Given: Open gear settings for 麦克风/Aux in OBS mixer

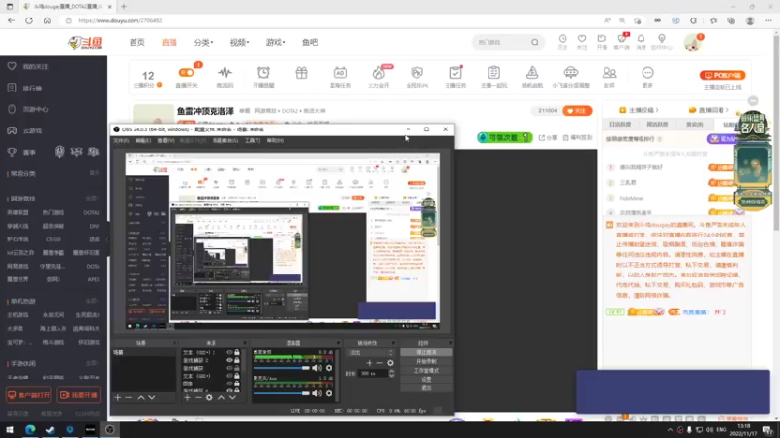Looking at the screenshot, I should coord(329,393).
